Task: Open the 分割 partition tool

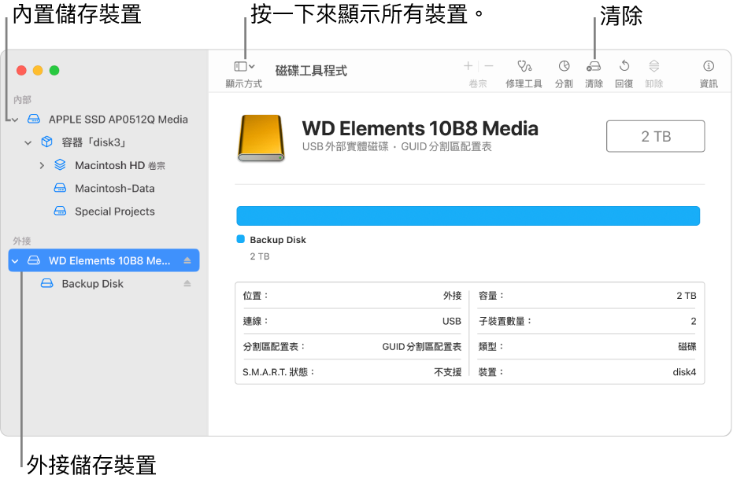Action: pos(565,66)
